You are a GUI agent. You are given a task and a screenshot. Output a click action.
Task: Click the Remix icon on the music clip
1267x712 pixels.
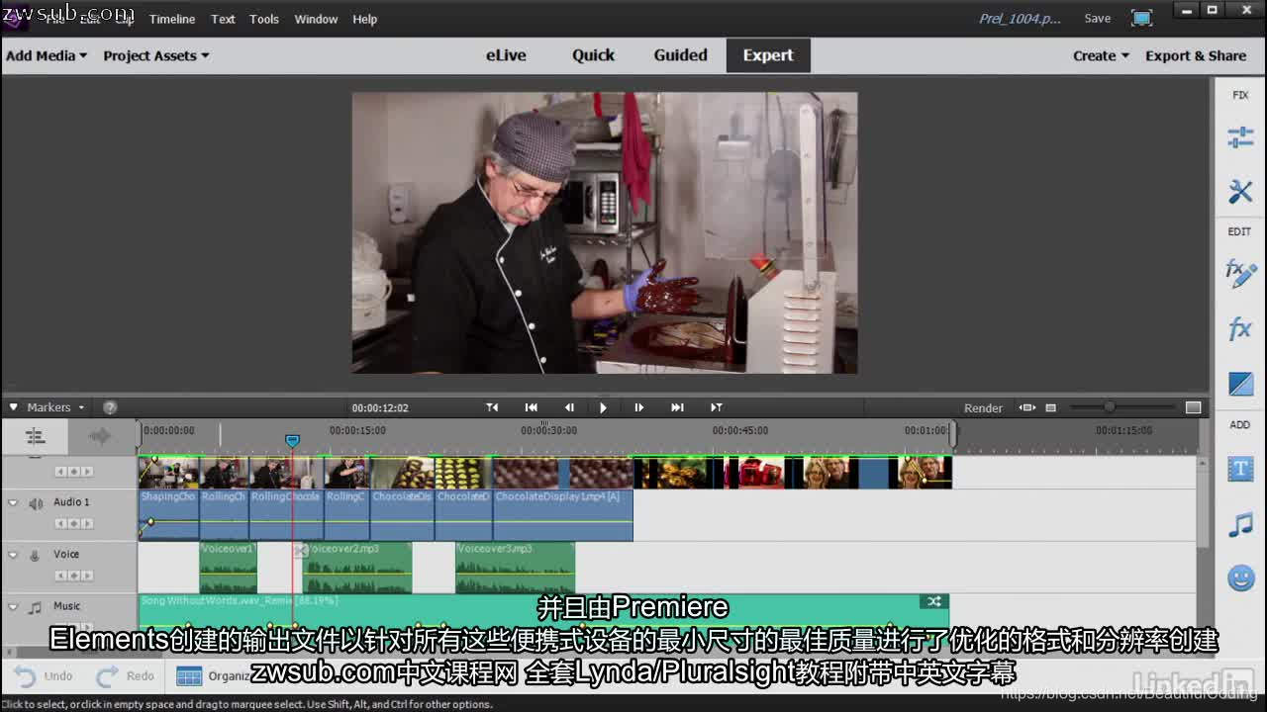click(934, 601)
